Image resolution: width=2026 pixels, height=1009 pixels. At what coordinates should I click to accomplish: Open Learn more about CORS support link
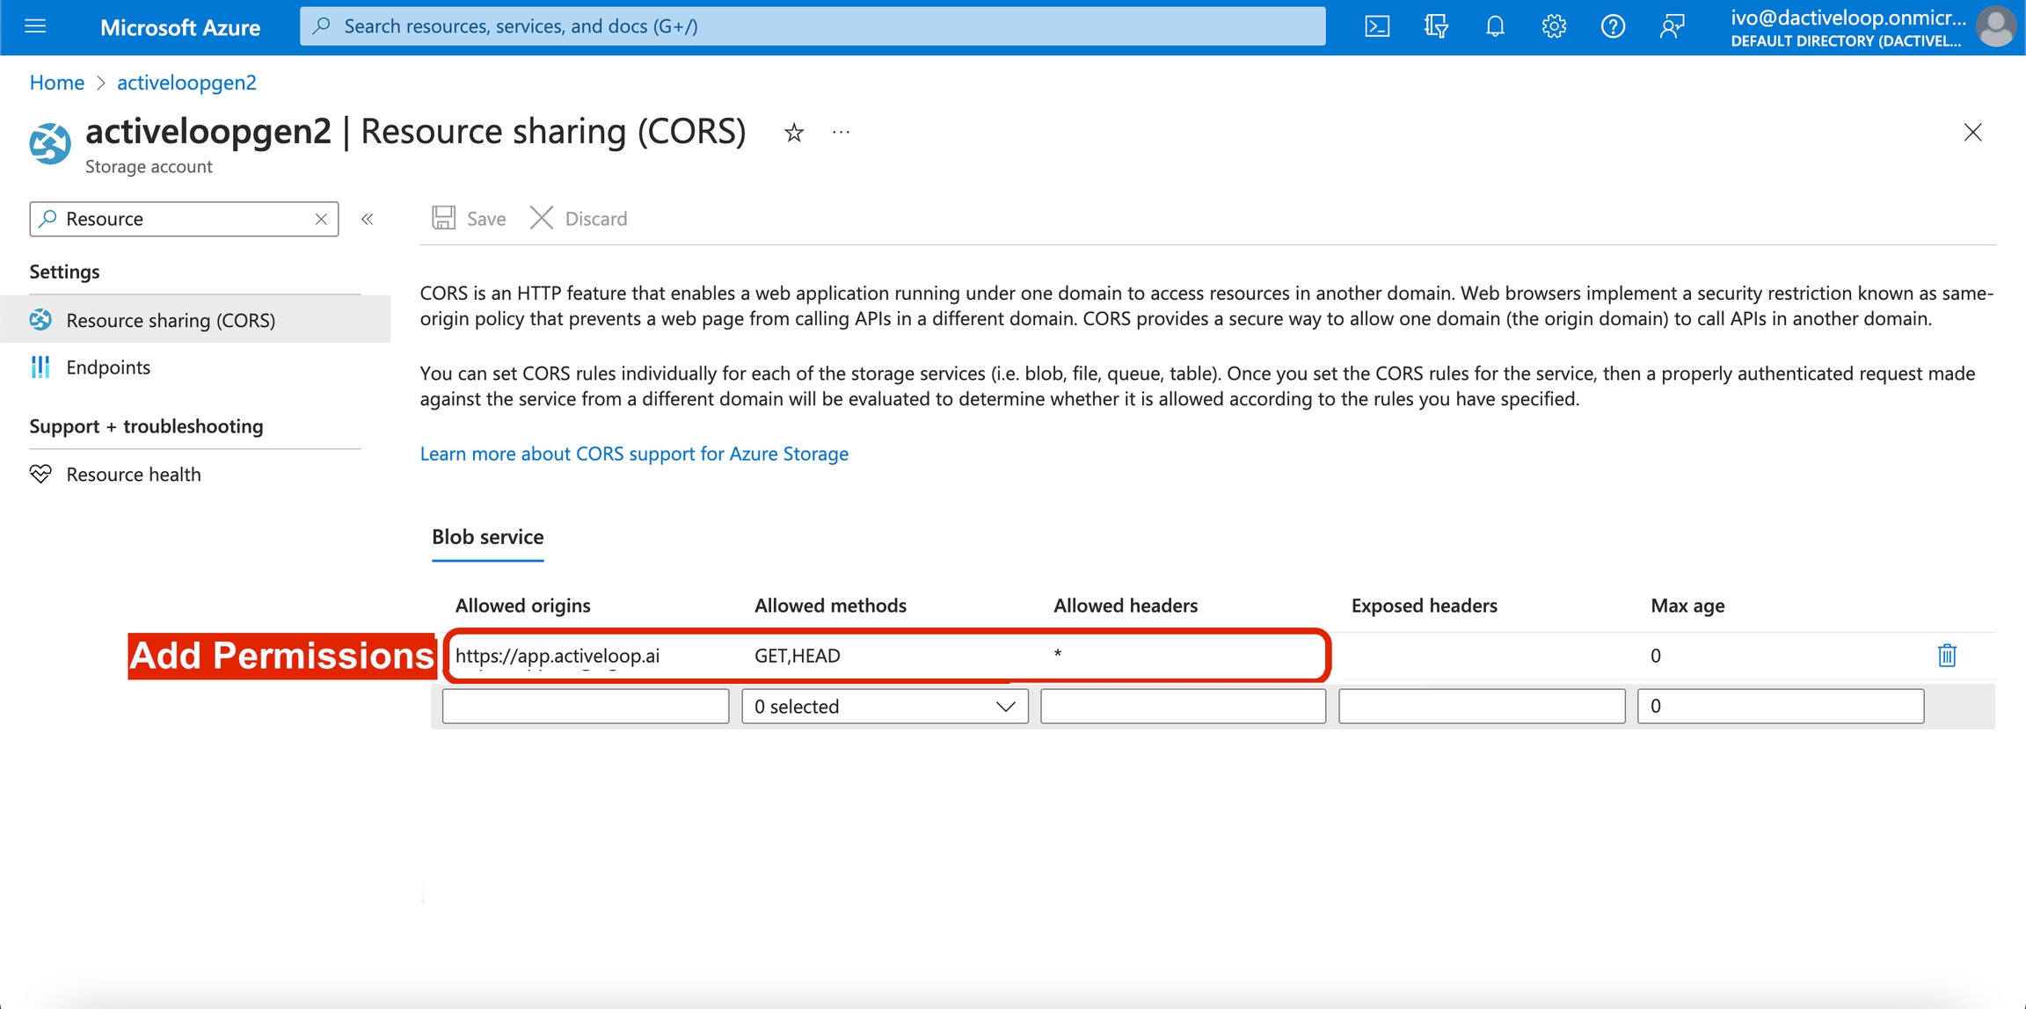point(634,454)
